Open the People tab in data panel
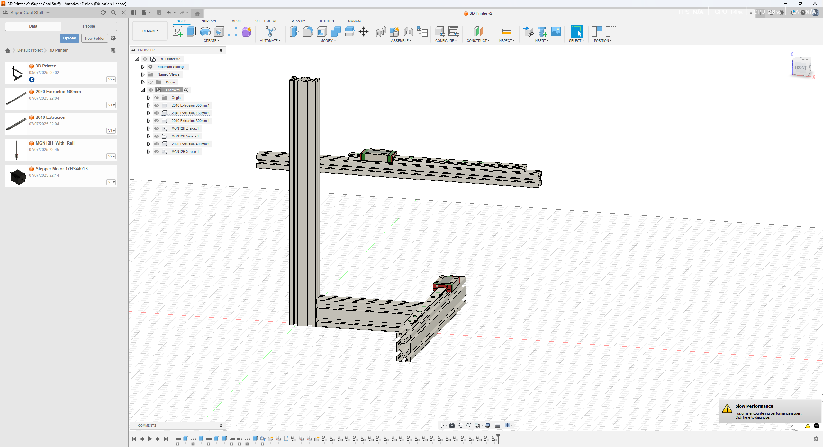 (x=89, y=26)
